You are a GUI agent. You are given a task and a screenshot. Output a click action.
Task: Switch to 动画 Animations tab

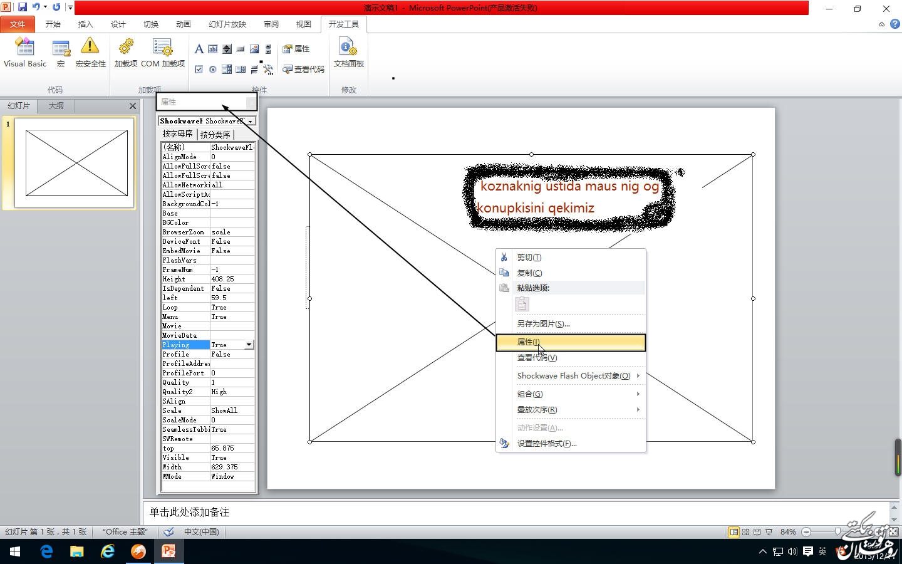[184, 24]
